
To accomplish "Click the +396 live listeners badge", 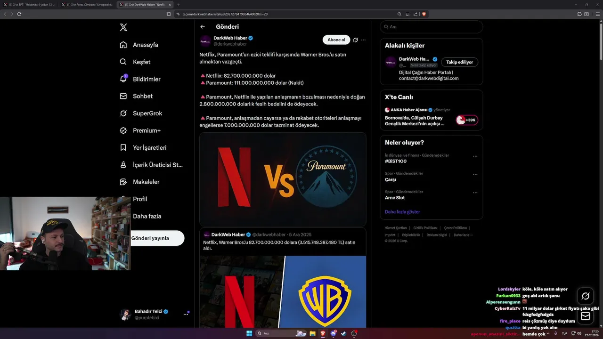I will [x=467, y=120].
